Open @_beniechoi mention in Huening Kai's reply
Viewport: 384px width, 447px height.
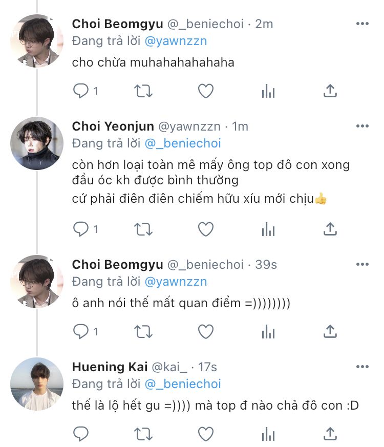(183, 384)
